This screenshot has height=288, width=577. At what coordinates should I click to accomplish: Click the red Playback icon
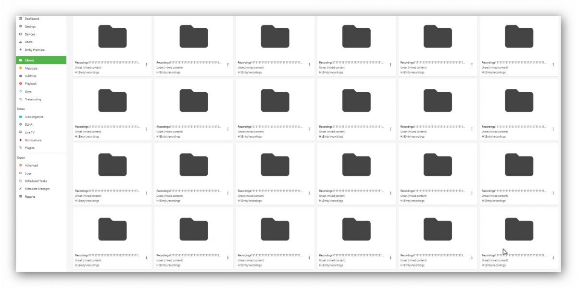pyautogui.click(x=20, y=84)
